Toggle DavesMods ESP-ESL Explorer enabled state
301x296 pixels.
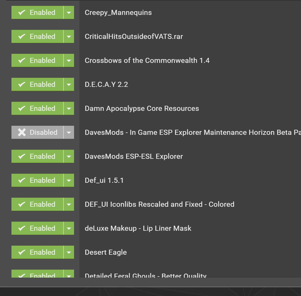(37, 156)
